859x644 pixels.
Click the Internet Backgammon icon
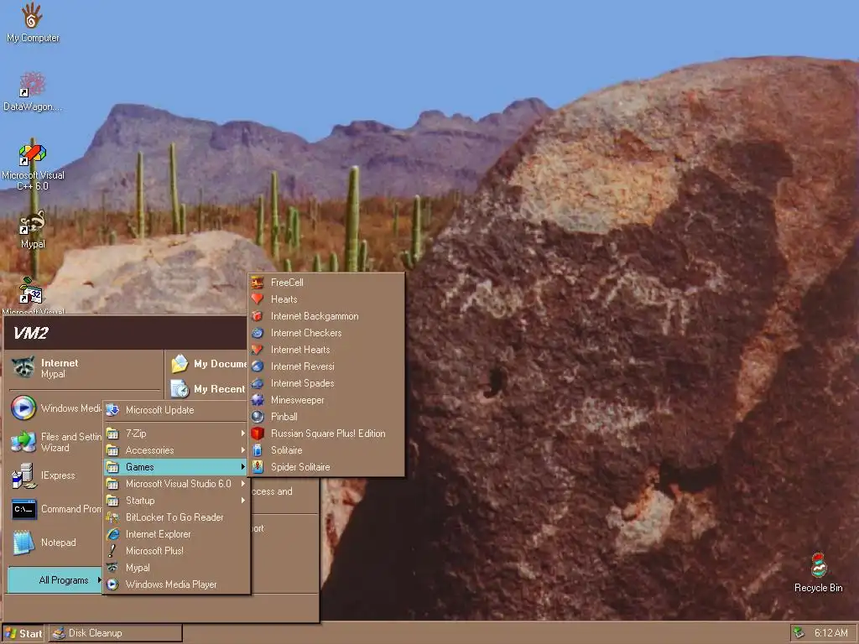pos(258,316)
